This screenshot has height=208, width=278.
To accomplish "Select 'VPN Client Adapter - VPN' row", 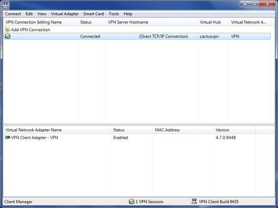I will point(34,138).
